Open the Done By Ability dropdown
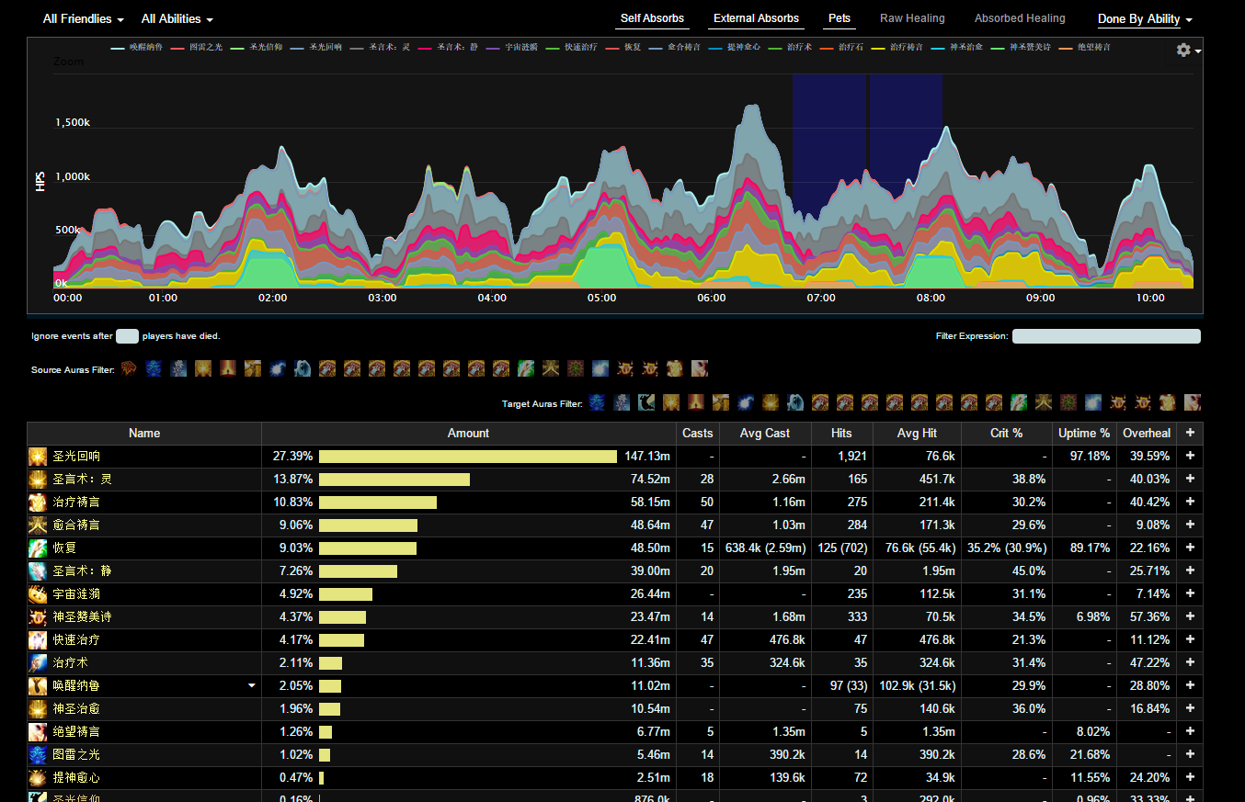Viewport: 1245px width, 802px height. point(1145,19)
